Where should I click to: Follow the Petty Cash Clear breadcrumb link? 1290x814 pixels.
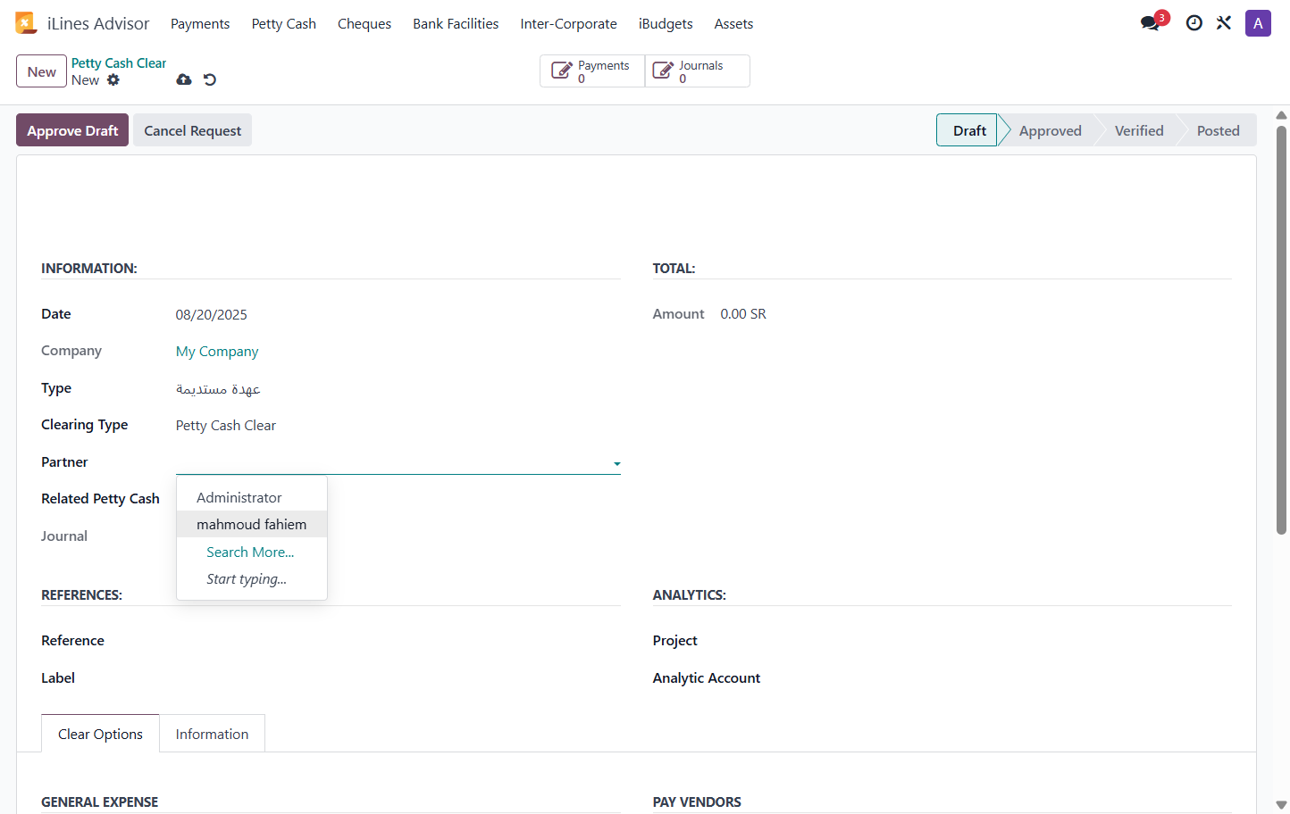pyautogui.click(x=119, y=63)
